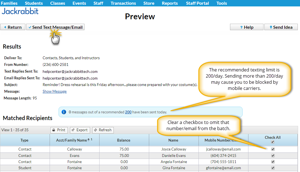Image resolution: width=300 pixels, height=172 pixels.
Task: Click the Send Idea button
Action: [x=281, y=27]
